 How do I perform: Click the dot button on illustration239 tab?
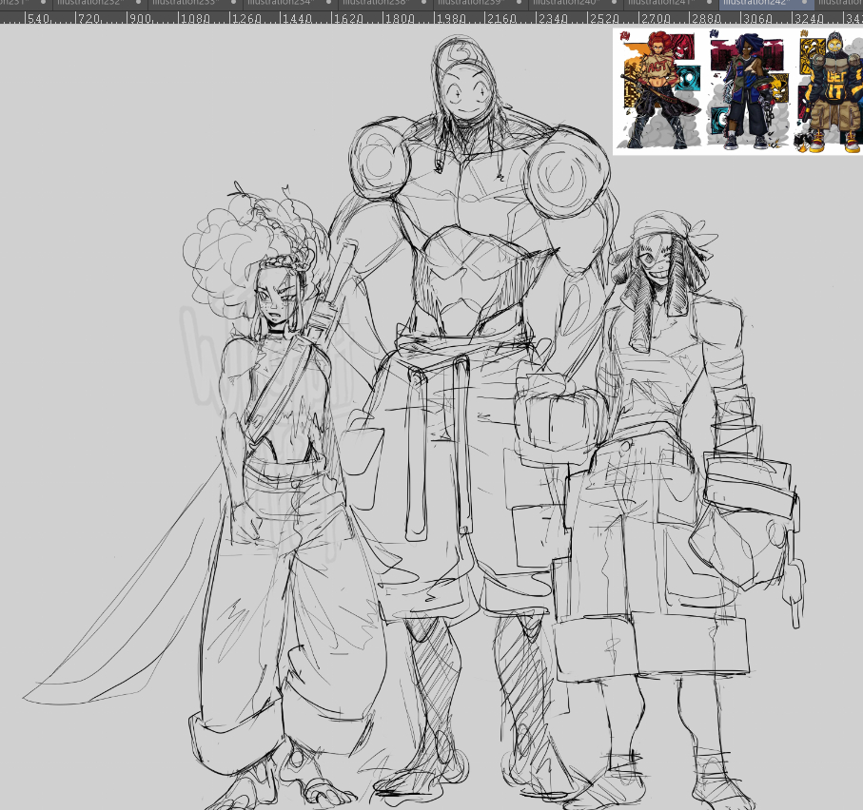519,3
